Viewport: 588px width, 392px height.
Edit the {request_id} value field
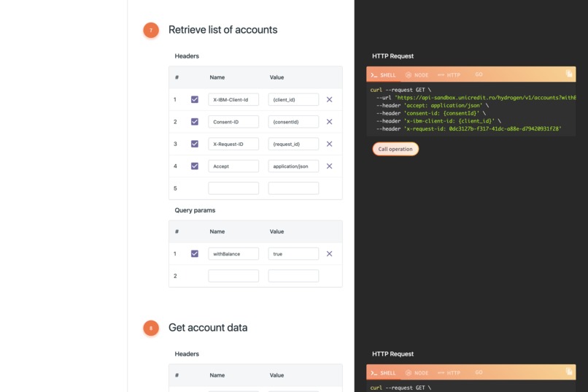point(293,144)
